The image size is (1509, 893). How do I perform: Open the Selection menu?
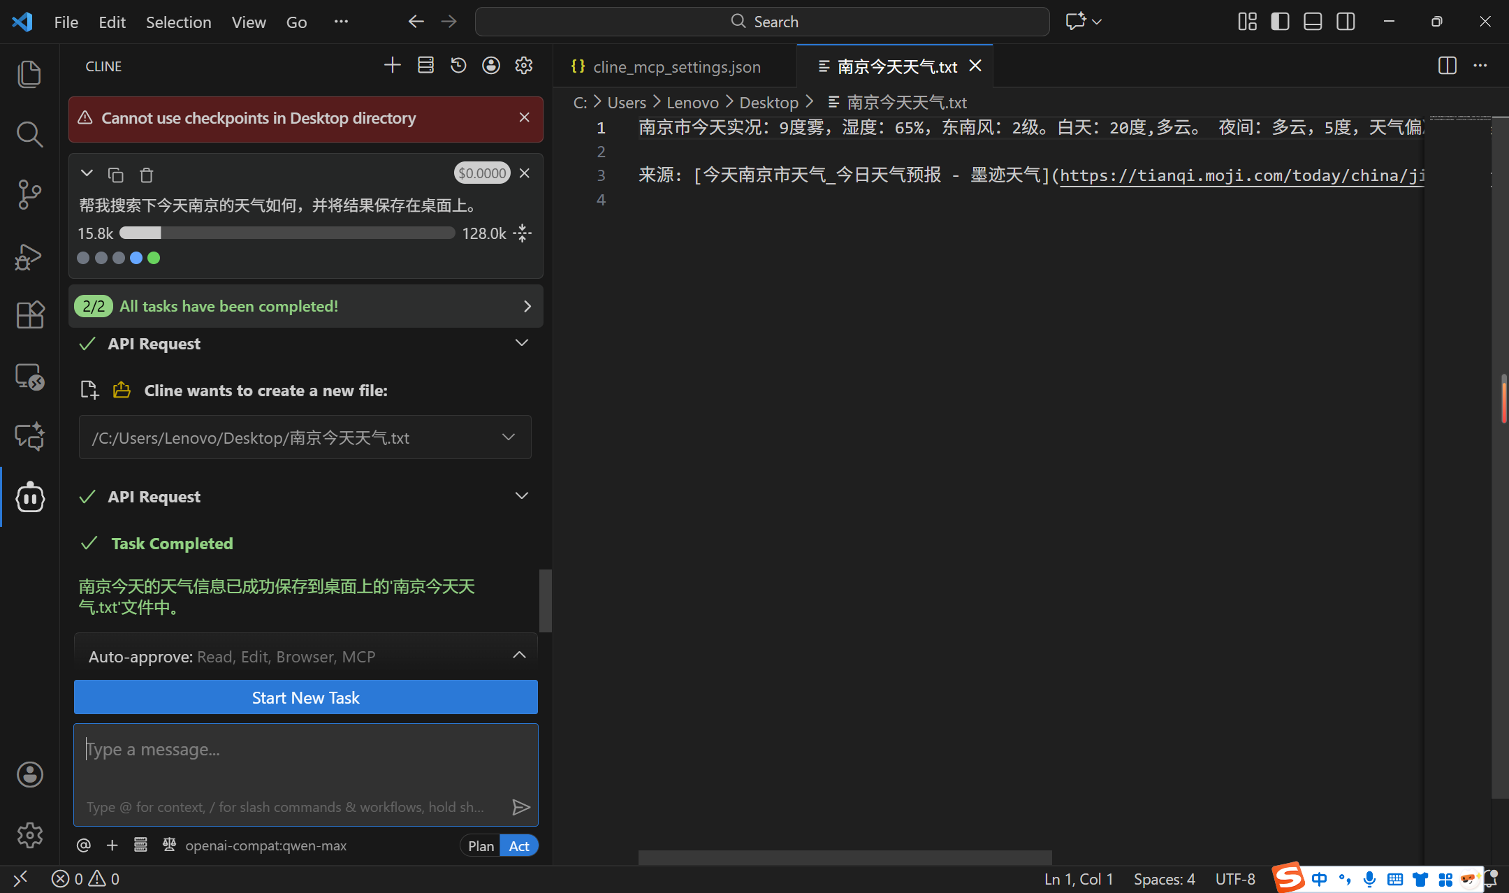pos(178,22)
